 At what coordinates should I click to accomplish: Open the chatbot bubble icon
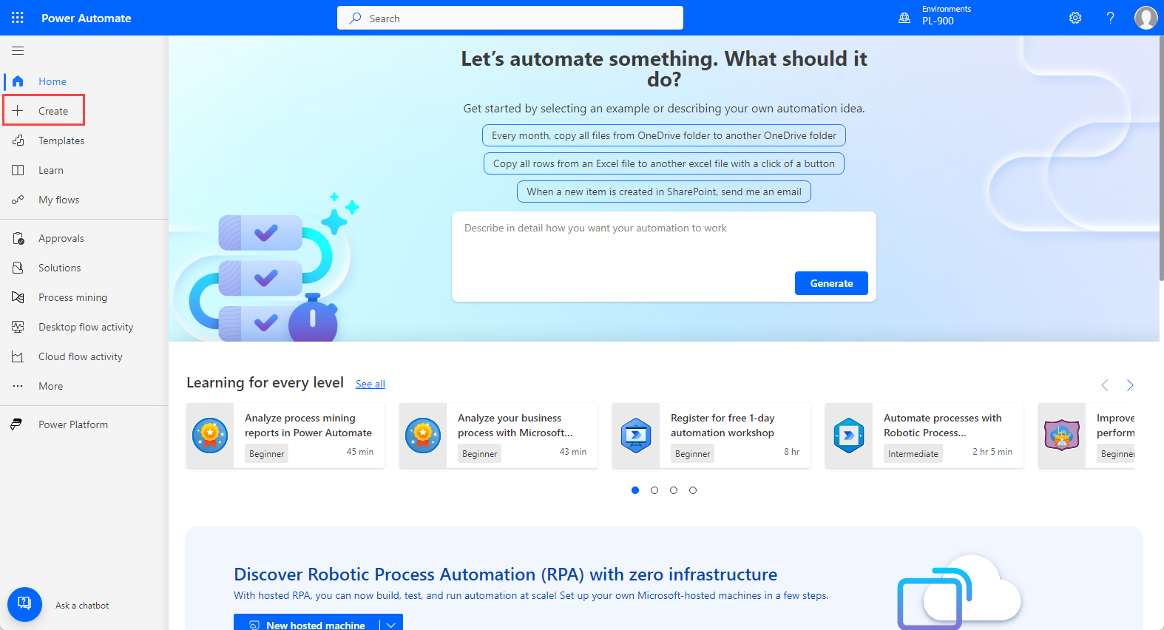tap(24, 604)
